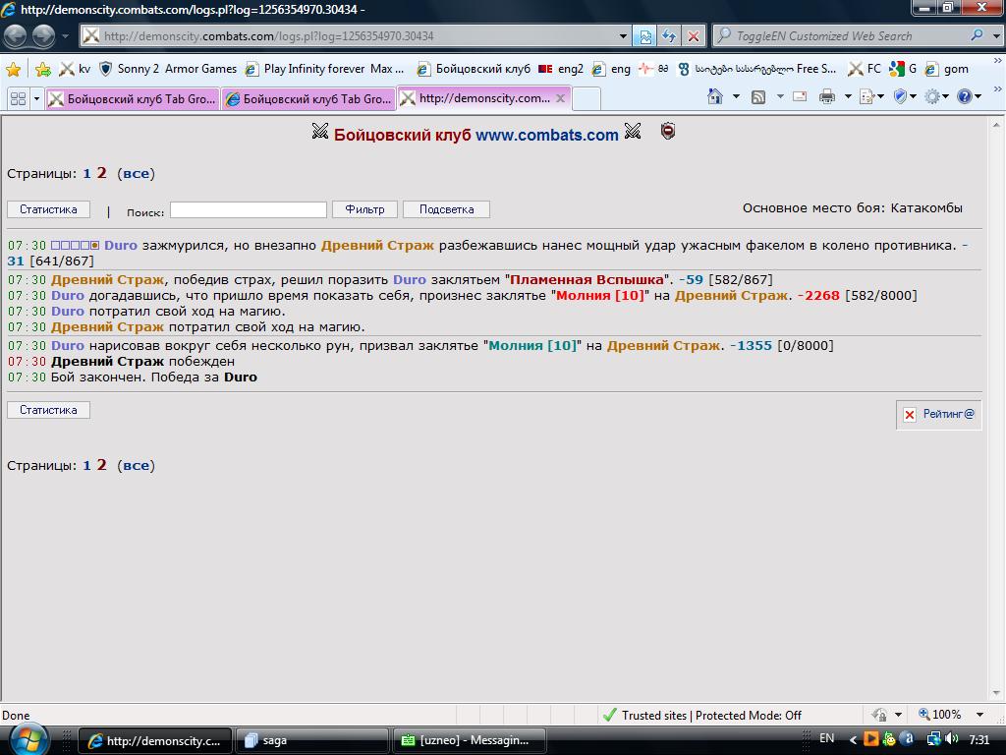Click the RSS feeds icon in command bar

tap(759, 97)
